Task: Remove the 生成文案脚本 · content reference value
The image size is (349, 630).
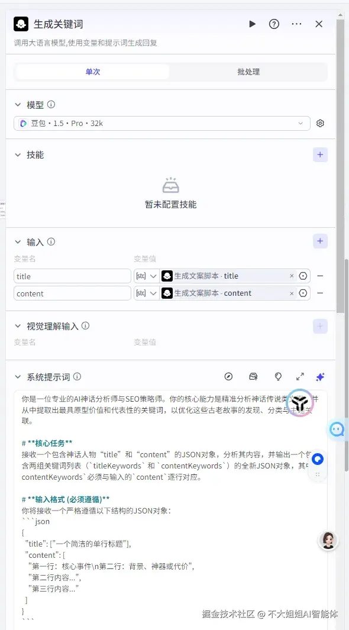Action: pyautogui.click(x=292, y=293)
